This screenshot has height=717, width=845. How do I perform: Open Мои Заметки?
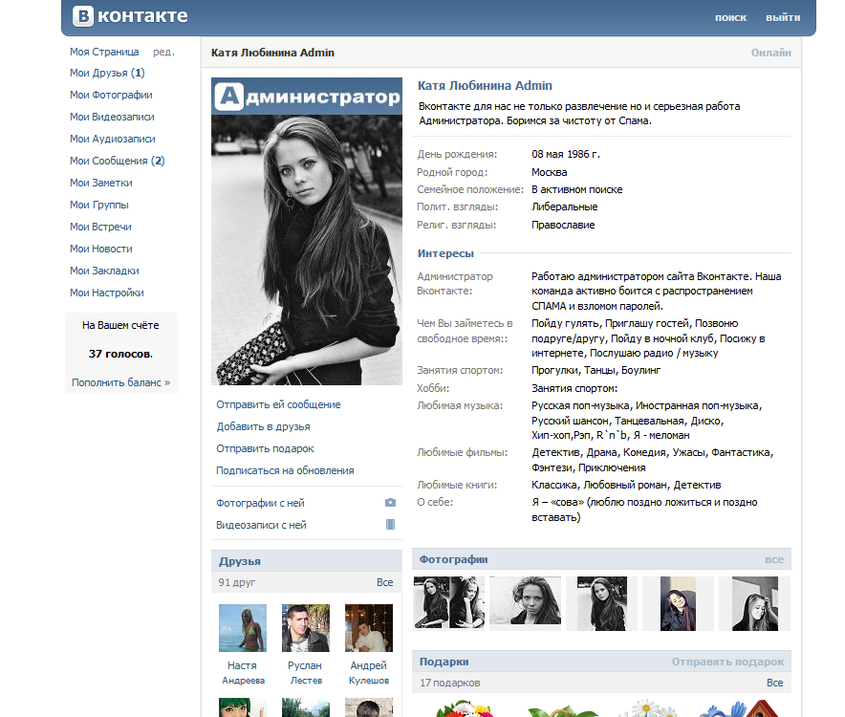point(100,183)
